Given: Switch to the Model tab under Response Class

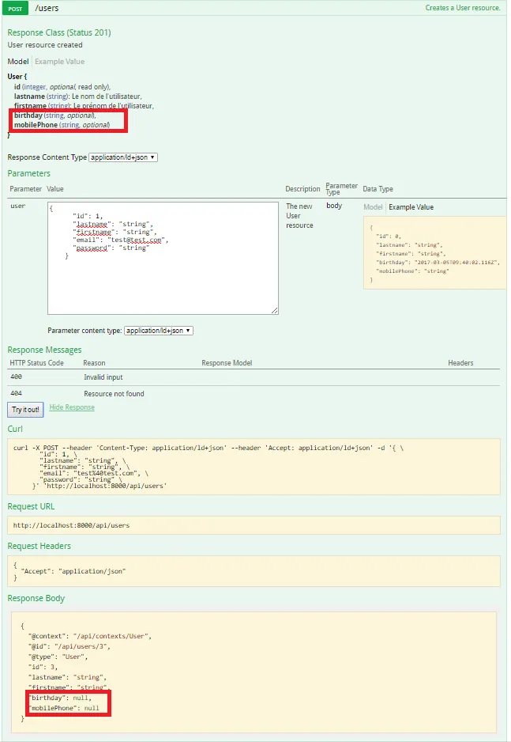Looking at the screenshot, I should pos(18,62).
